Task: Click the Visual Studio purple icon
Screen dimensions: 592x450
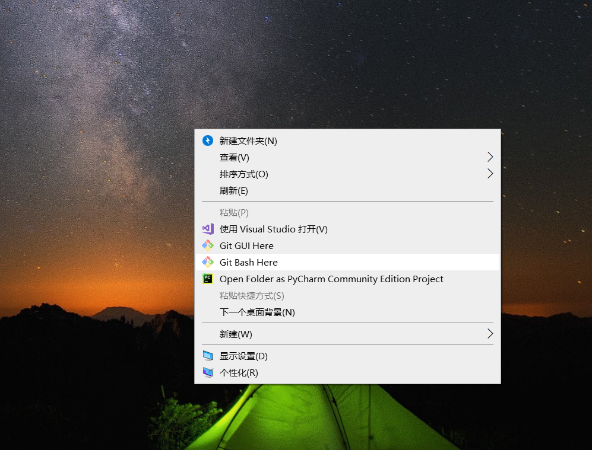Action: [x=208, y=229]
